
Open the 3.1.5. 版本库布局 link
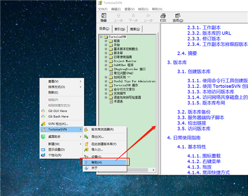(206, 103)
